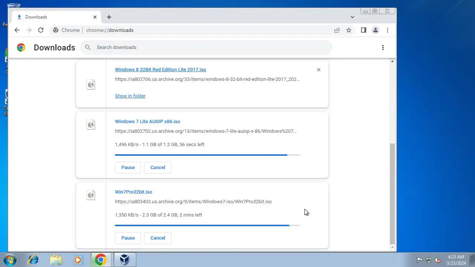This screenshot has width=475, height=267.
Task: Bookmark this page with the star
Action: click(x=349, y=30)
